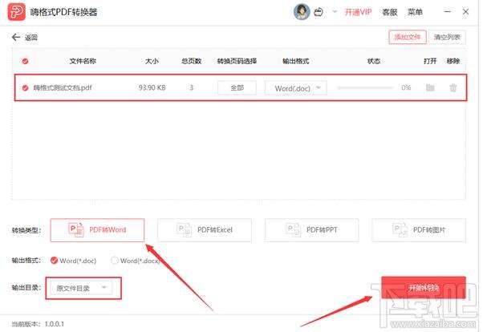
Task: Close the converter window
Action: pyautogui.click(x=465, y=12)
